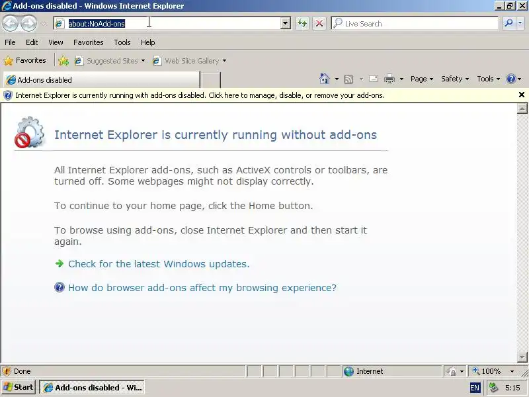529x397 pixels.
Task: Close the information bar with its X
Action: pyautogui.click(x=522, y=95)
